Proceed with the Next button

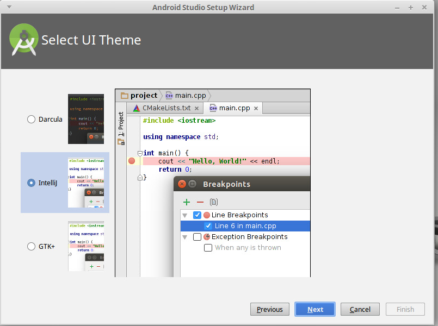tap(315, 309)
